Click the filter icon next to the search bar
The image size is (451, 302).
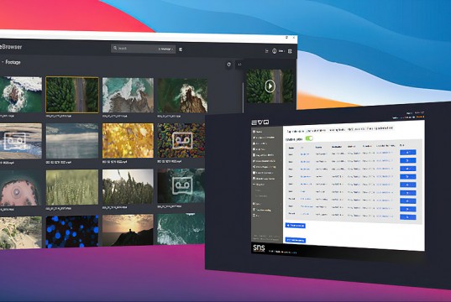[181, 49]
